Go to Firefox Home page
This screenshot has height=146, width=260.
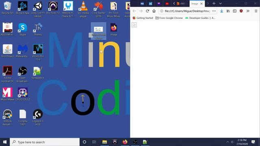click(x=154, y=11)
